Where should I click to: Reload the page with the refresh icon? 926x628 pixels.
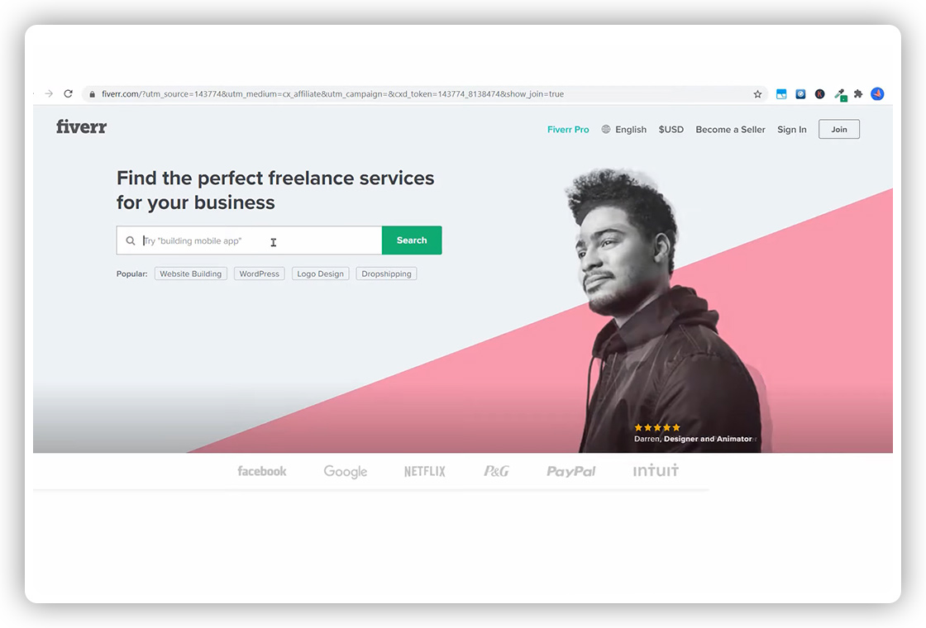(69, 94)
